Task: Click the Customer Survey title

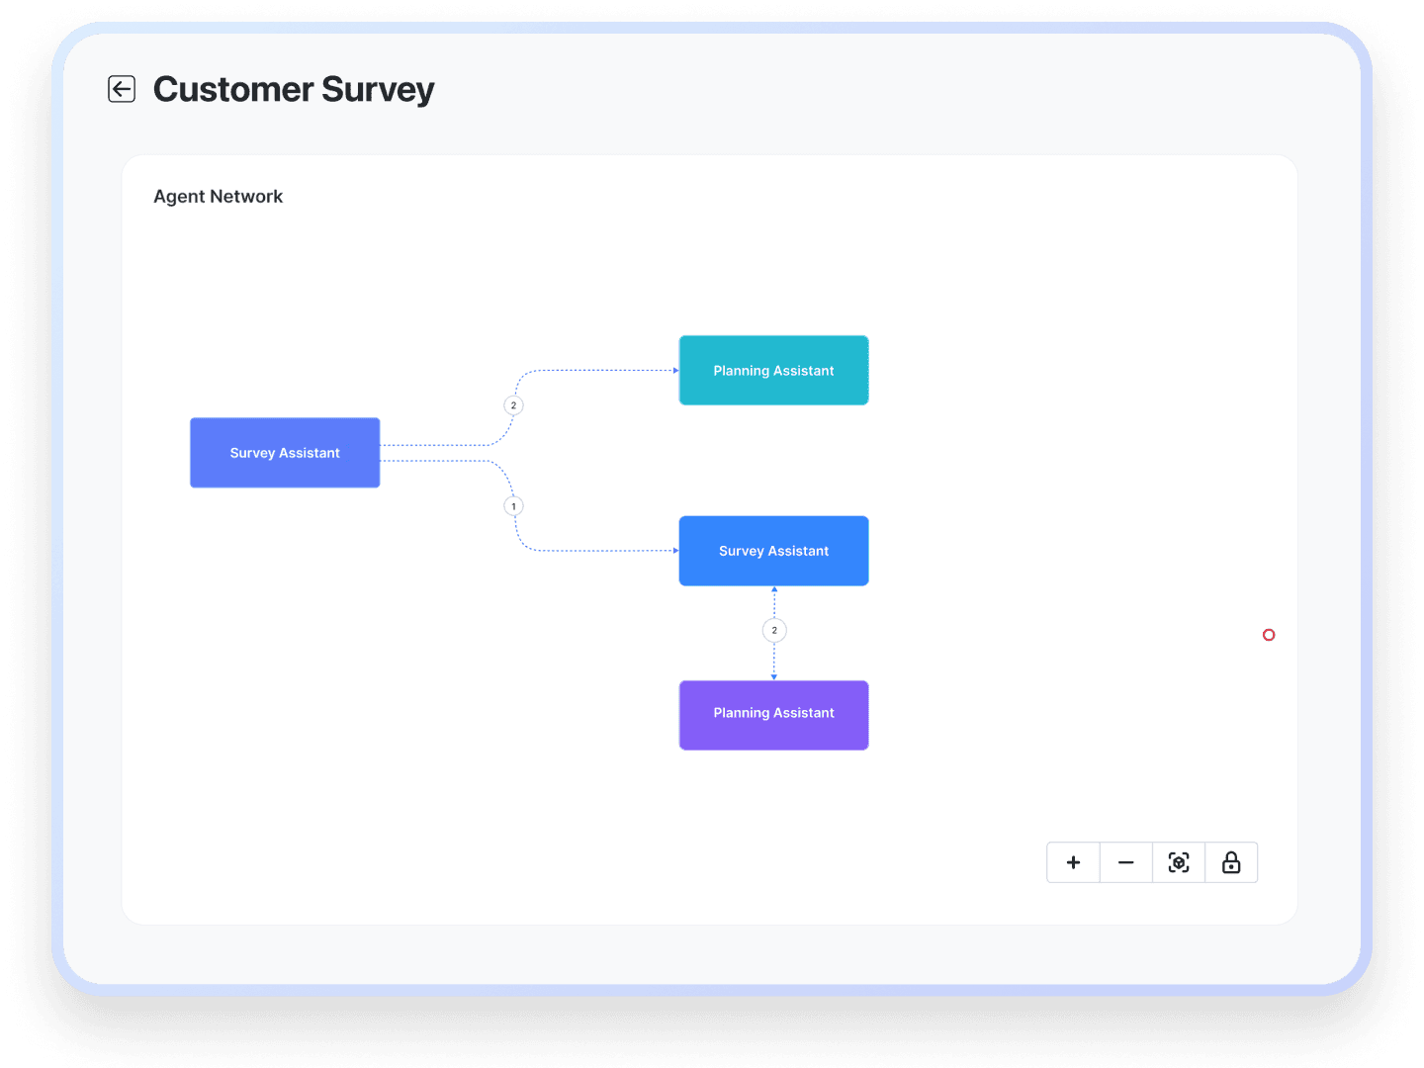Action: pyautogui.click(x=294, y=90)
